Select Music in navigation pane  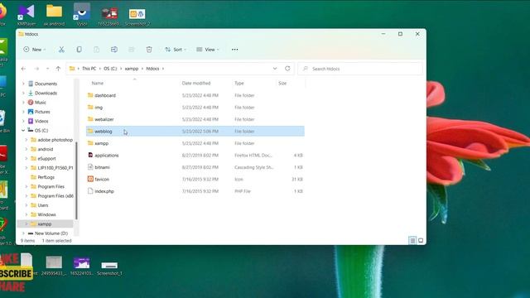[41, 103]
